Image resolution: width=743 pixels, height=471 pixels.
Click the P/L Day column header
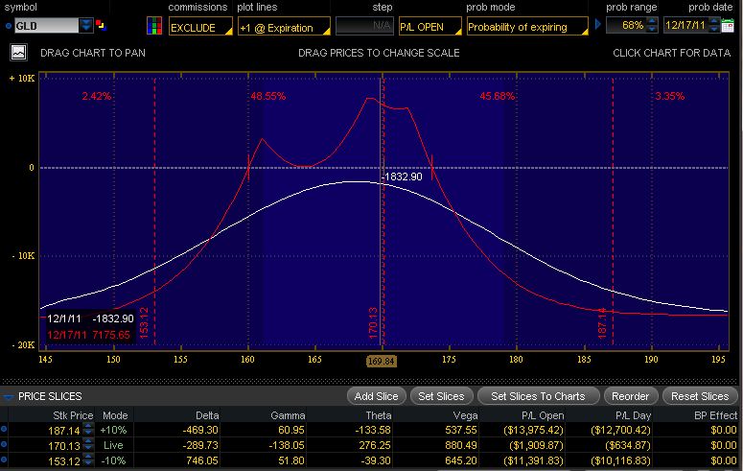[633, 415]
